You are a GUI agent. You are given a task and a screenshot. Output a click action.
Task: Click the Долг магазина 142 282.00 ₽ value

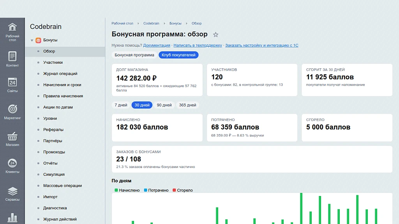[136, 78]
